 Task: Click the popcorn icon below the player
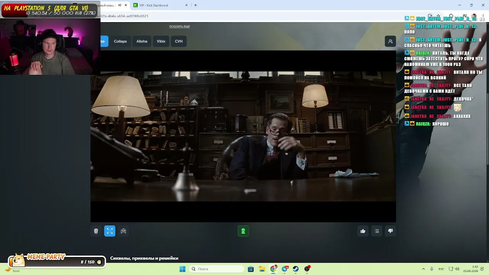click(x=96, y=231)
